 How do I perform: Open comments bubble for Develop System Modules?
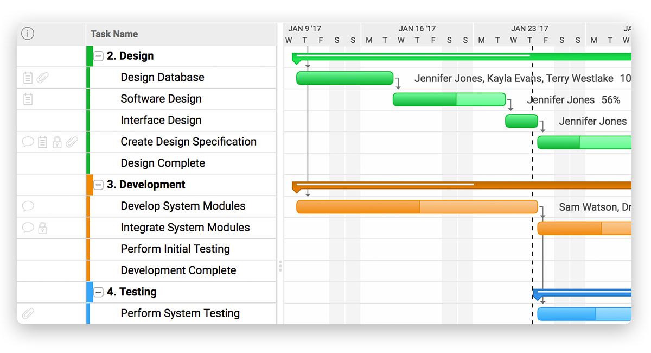pos(28,206)
